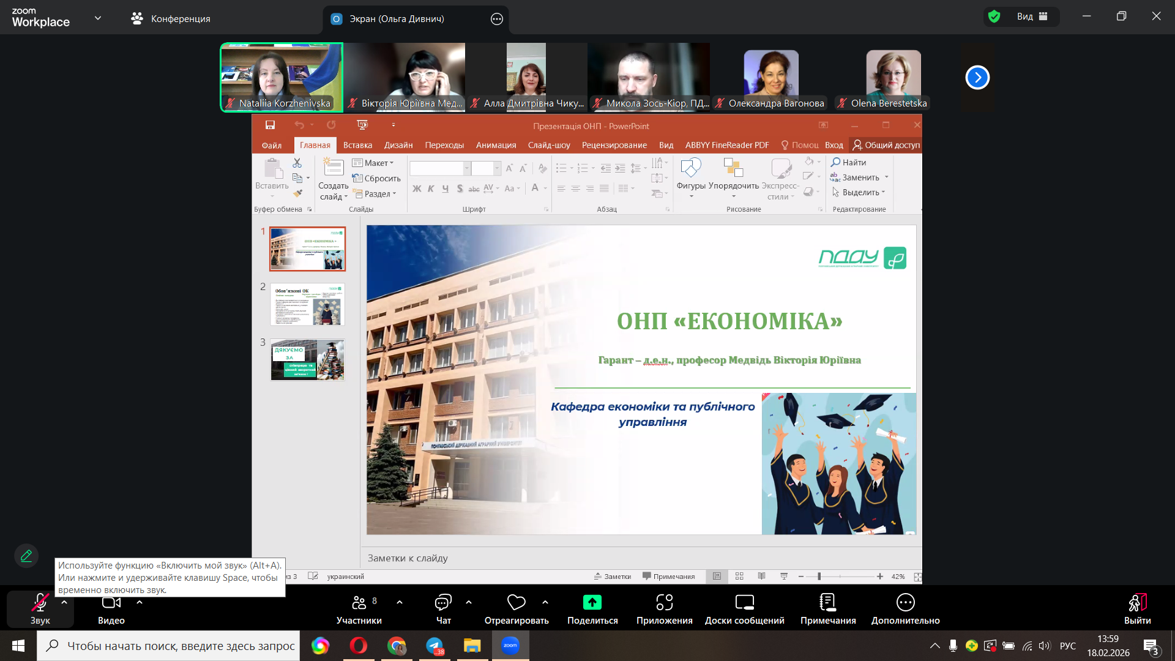Image resolution: width=1175 pixels, height=661 pixels.
Task: Click the annotation pencil icon
Action: pyautogui.click(x=26, y=556)
